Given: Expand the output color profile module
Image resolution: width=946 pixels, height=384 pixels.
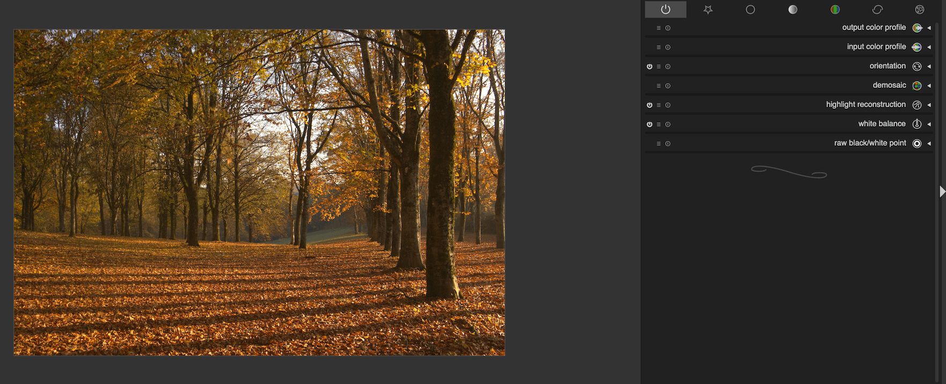Looking at the screenshot, I should (x=929, y=28).
